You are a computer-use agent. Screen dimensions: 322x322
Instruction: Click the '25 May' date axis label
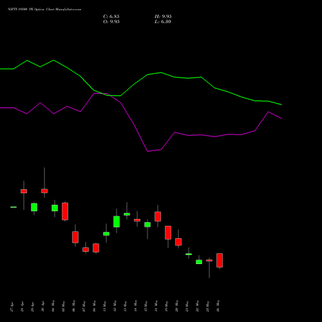[x=208, y=306]
